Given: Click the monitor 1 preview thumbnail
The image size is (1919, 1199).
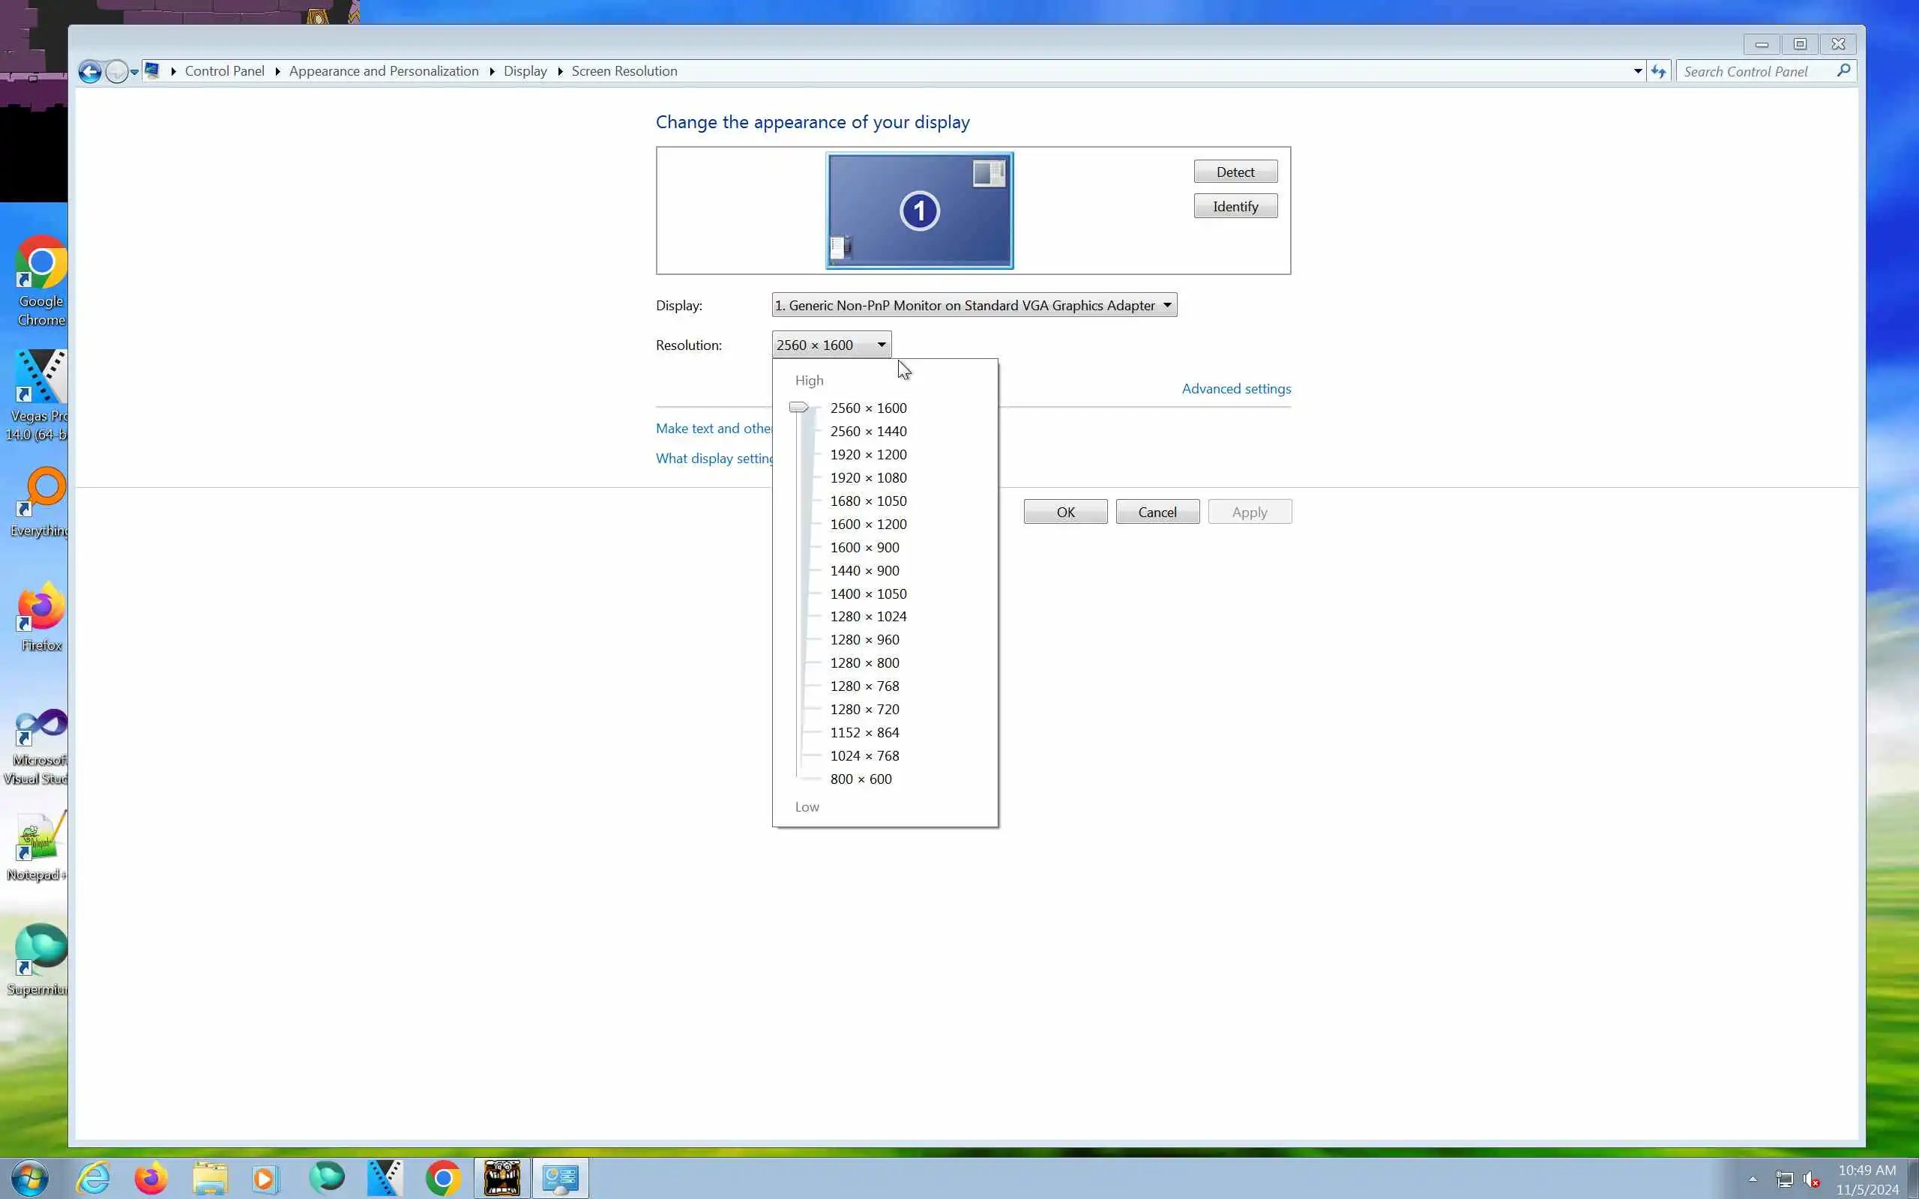Looking at the screenshot, I should [x=919, y=211].
